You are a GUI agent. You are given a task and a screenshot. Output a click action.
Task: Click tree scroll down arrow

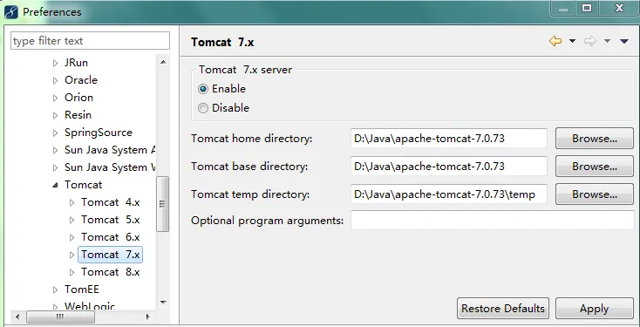coord(163,303)
